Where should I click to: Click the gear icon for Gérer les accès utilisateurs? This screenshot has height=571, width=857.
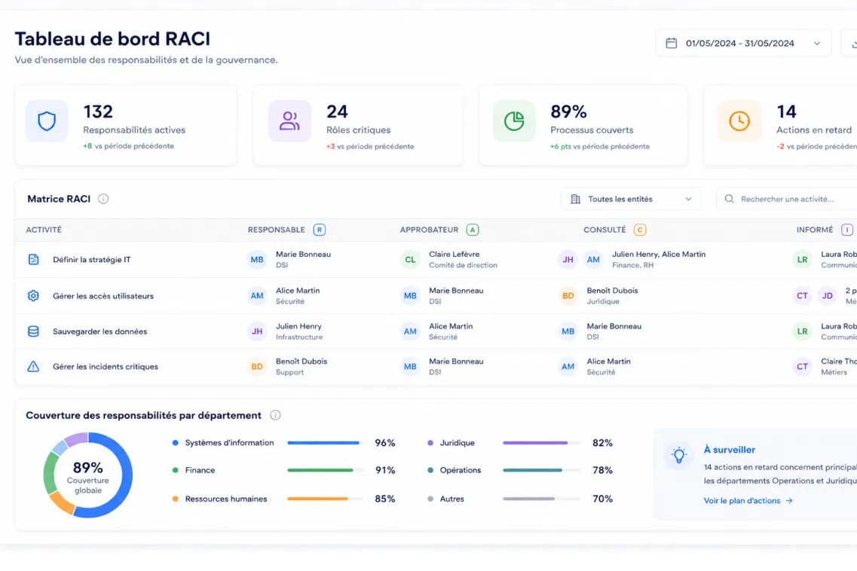coord(33,295)
